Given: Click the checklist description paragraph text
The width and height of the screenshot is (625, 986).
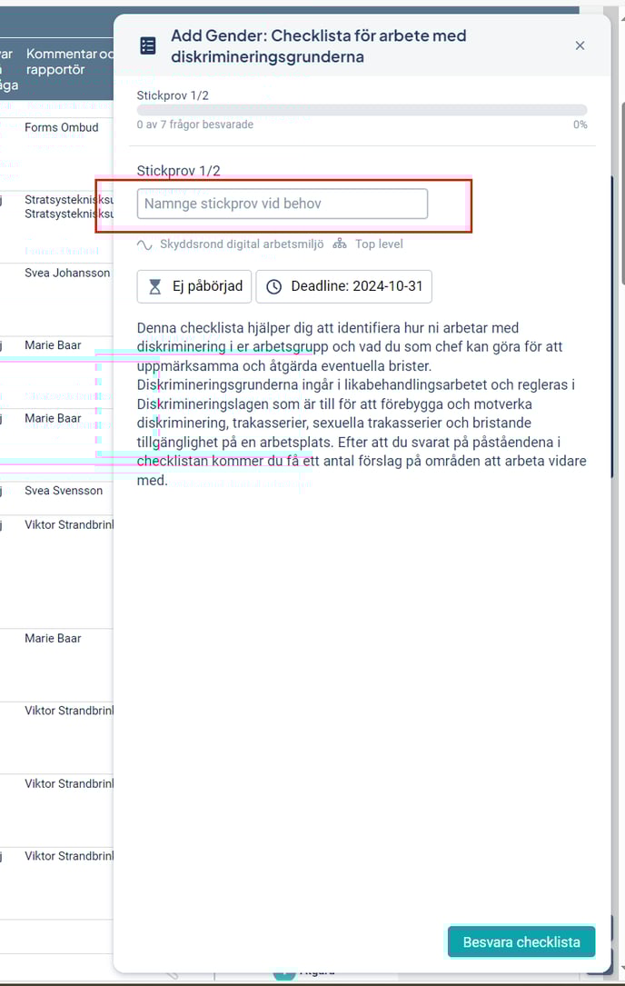Looking at the screenshot, I should coord(362,403).
